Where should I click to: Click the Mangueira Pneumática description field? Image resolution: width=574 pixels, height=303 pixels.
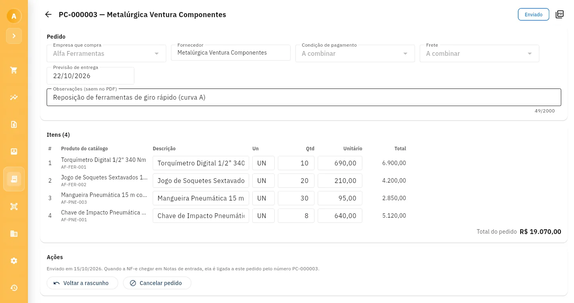[x=201, y=198]
